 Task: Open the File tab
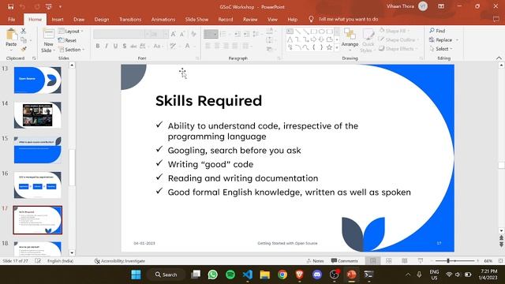(12, 19)
